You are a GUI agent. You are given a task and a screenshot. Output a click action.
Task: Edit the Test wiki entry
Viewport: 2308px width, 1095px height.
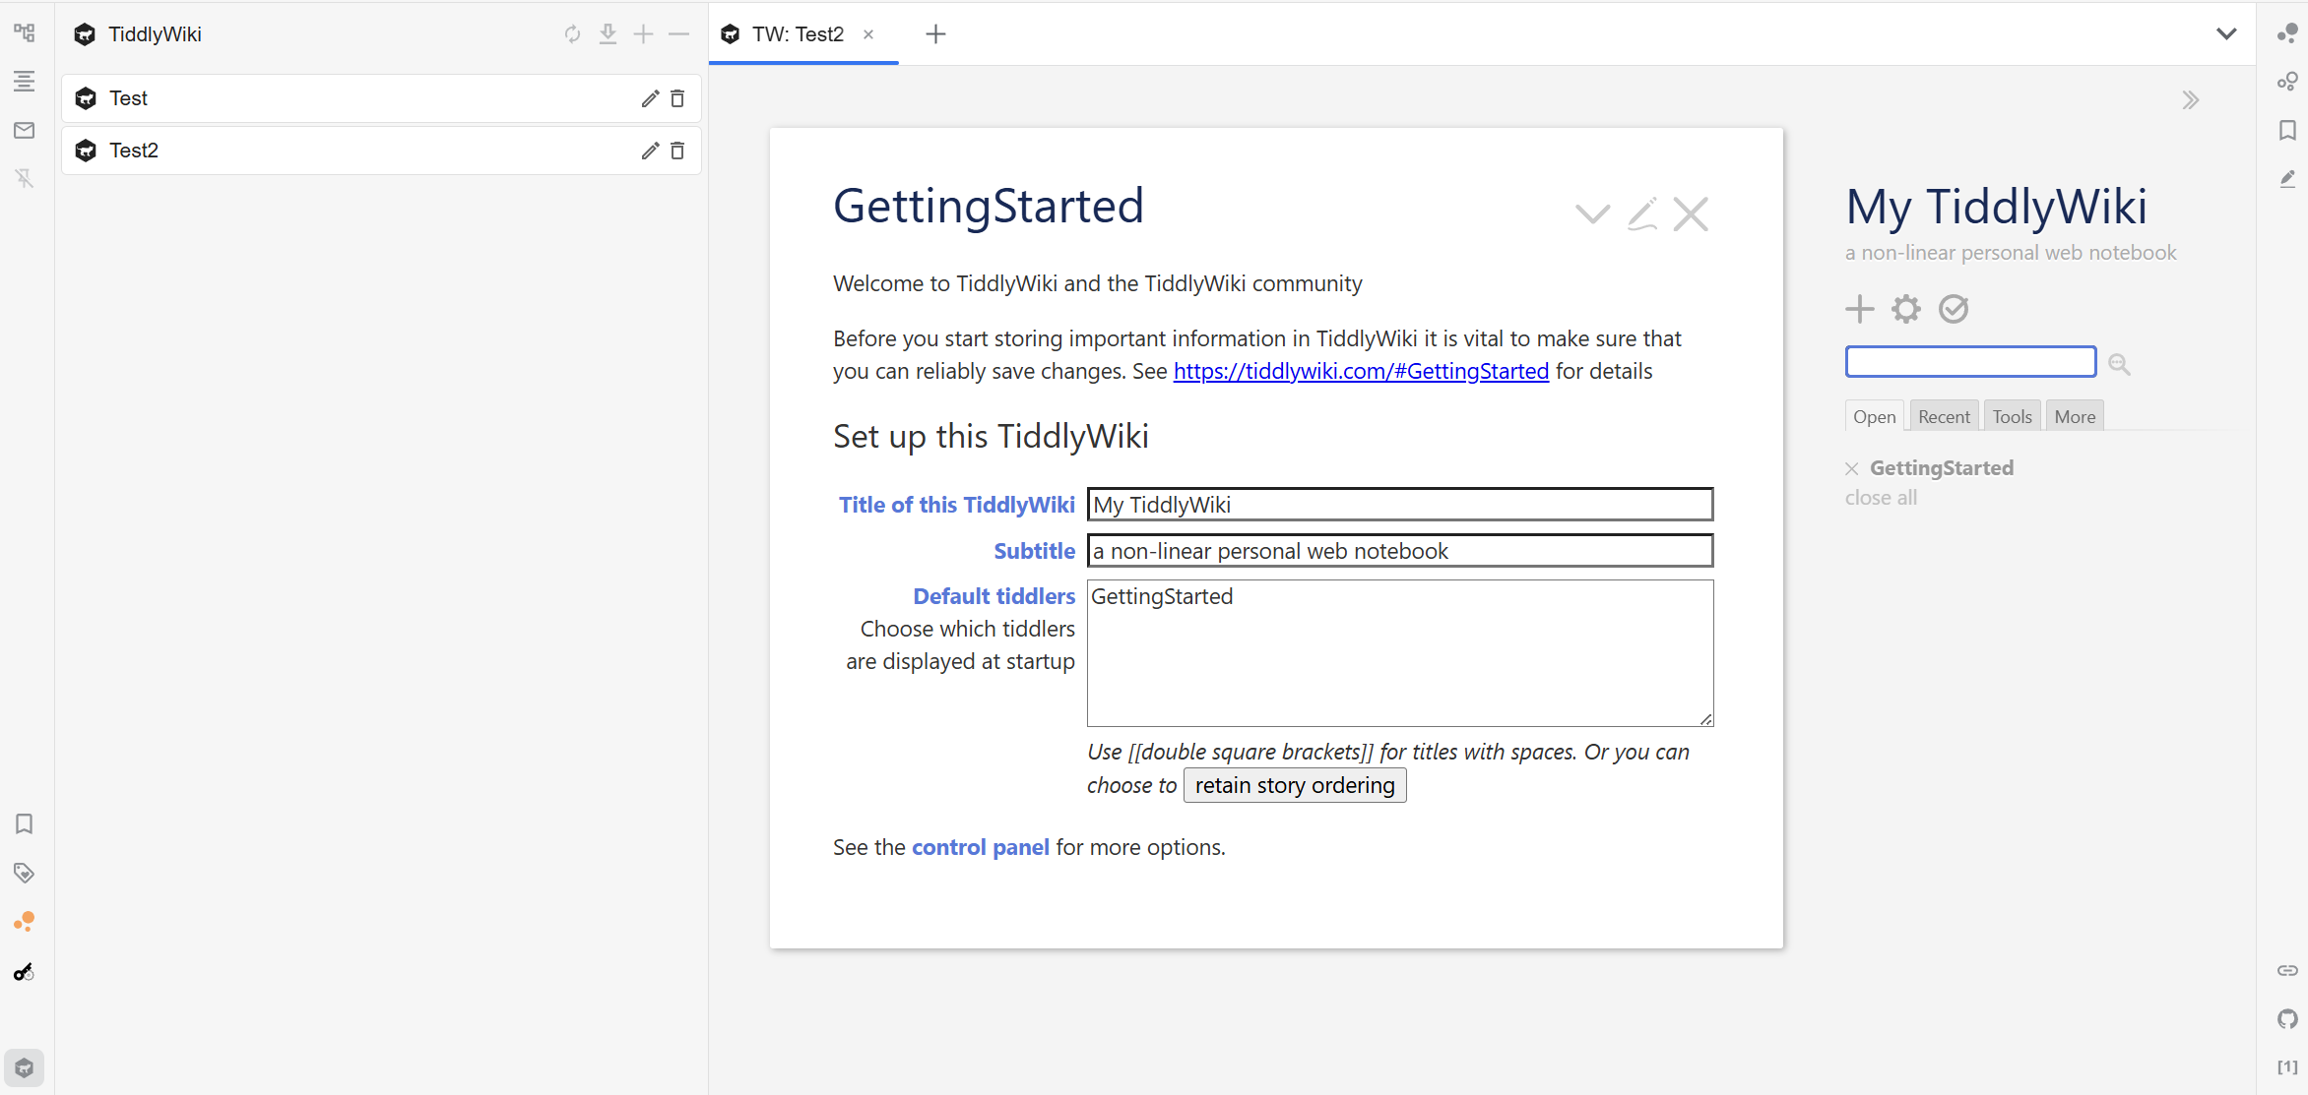coord(649,98)
